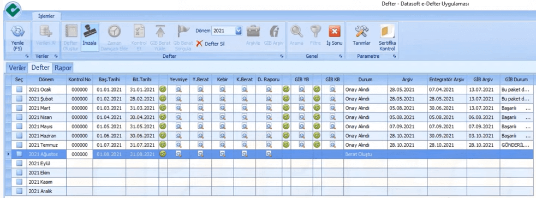Screen dimensions: 536x198
Task: Check the box for 2021 Eylül
Action: (20, 163)
